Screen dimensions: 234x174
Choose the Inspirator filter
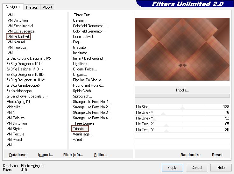81,53
